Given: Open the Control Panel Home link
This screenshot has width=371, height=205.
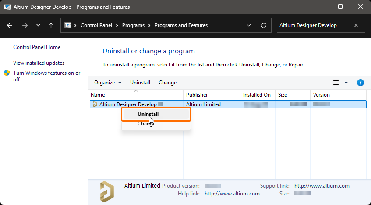Looking at the screenshot, I should coord(37,47).
